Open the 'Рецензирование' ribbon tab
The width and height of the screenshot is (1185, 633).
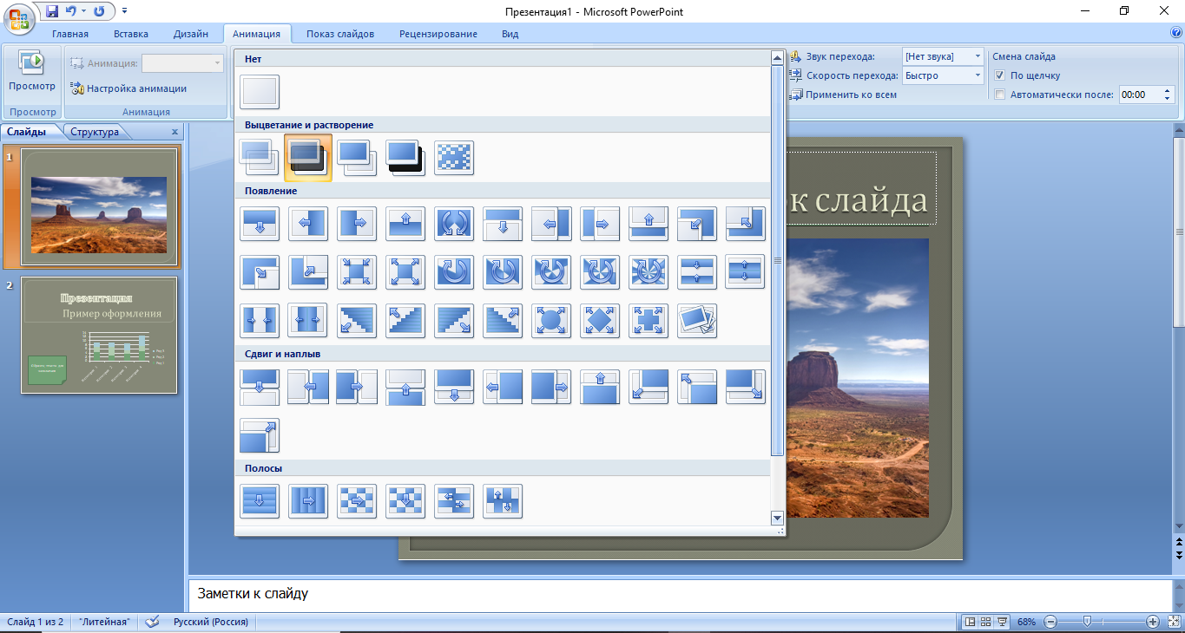pyautogui.click(x=438, y=34)
